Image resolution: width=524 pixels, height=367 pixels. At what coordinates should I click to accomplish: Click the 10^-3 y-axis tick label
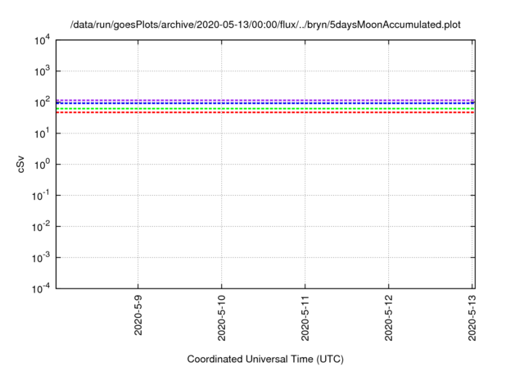tap(41, 258)
